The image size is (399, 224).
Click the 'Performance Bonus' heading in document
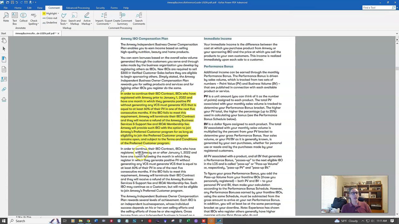[219, 66]
